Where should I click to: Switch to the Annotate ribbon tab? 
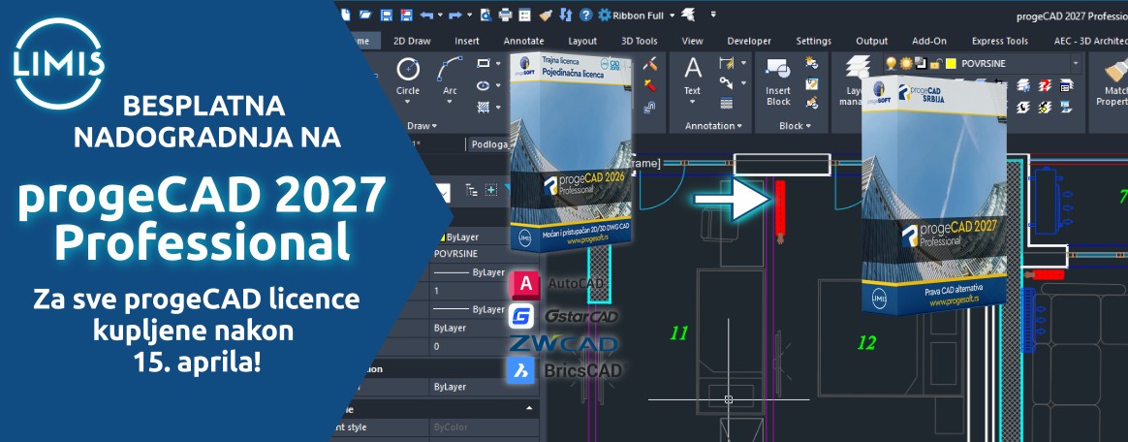(x=523, y=41)
